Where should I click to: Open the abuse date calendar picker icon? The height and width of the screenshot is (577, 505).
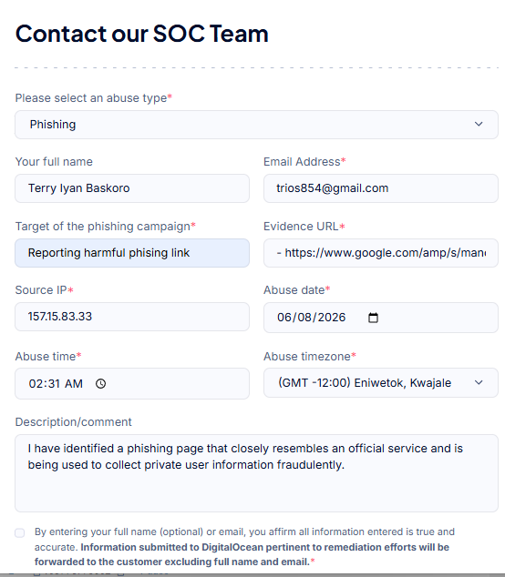pos(373,318)
